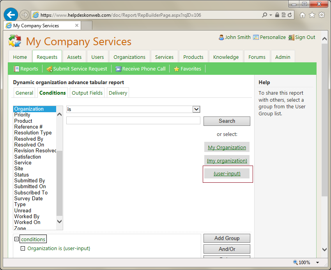This screenshot has height=270, width=331.
Task: Click the Sign Out door icon
Action: (291, 37)
